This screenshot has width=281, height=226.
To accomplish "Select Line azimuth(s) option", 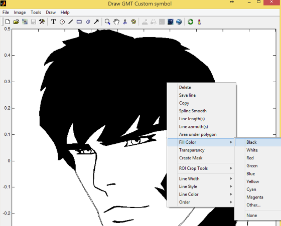I will click(x=201, y=127).
